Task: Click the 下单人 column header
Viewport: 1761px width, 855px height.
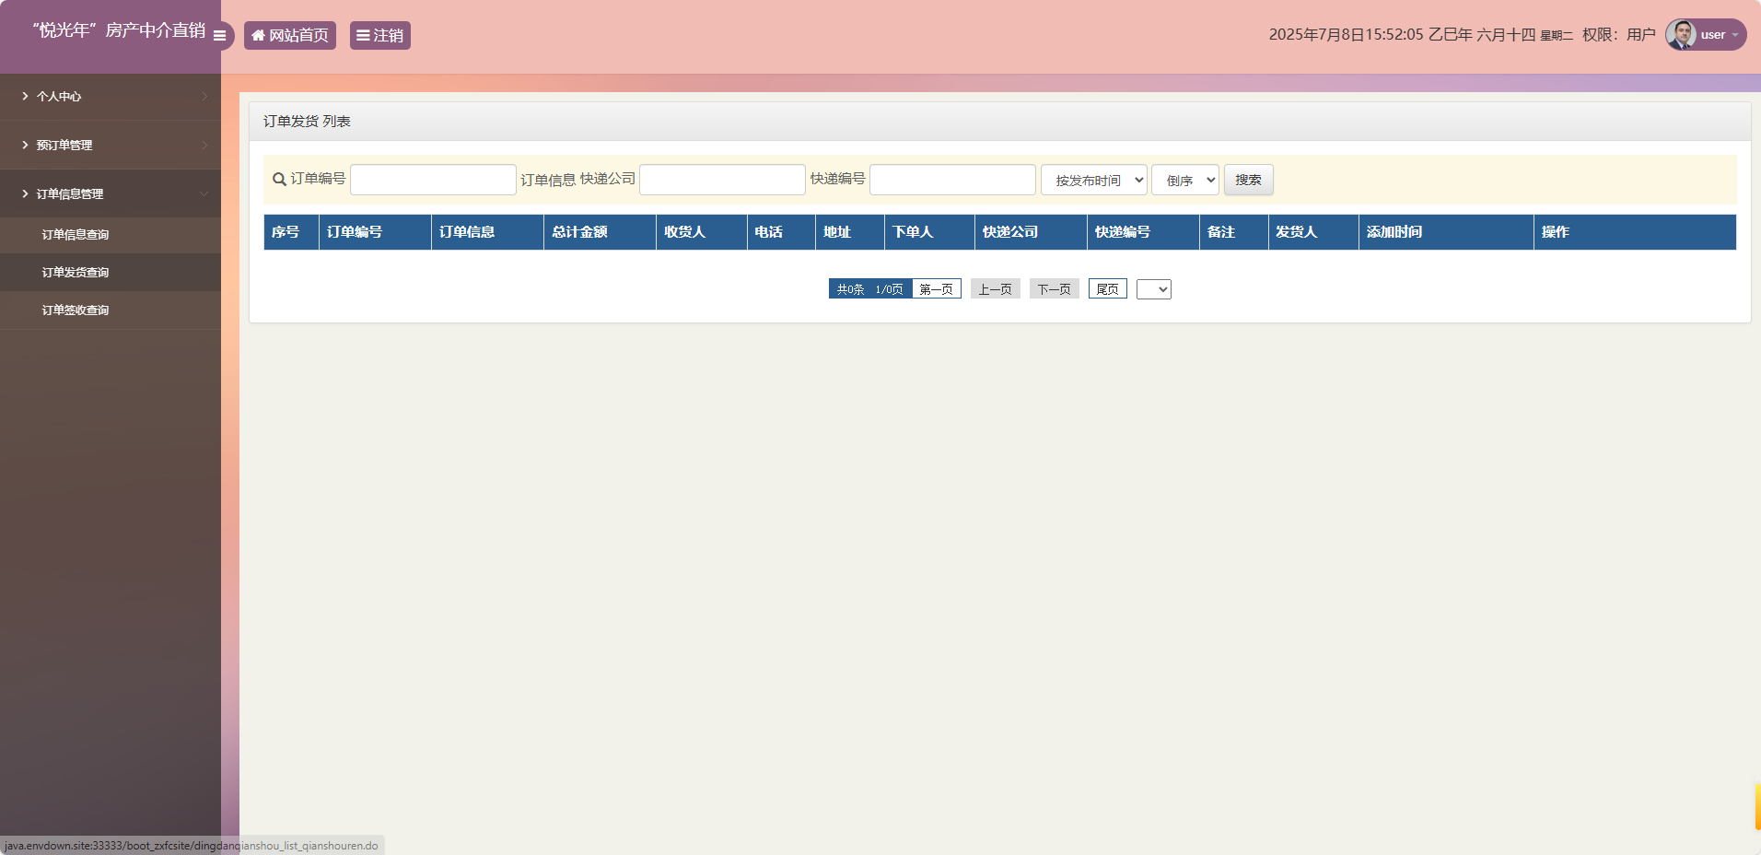Action: click(x=929, y=232)
